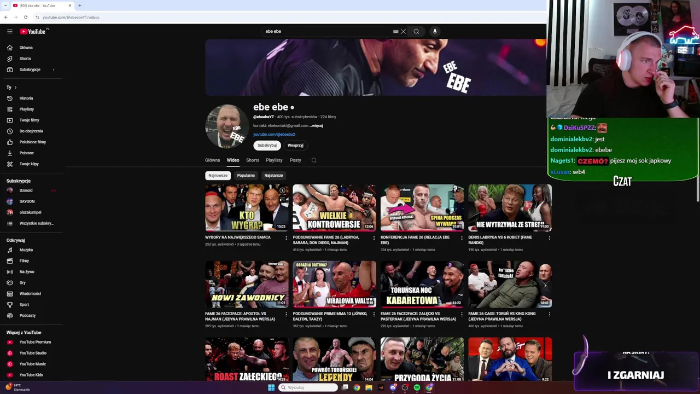The image size is (700, 394).
Task: Open Windows Start menu
Action: tap(271, 387)
